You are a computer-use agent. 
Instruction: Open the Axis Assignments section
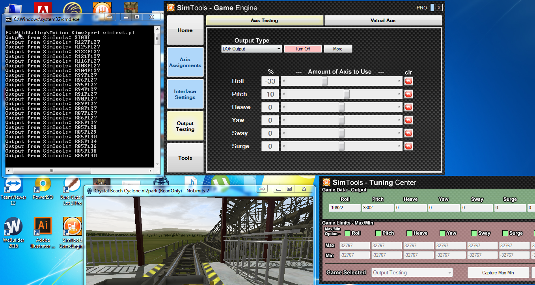185,62
